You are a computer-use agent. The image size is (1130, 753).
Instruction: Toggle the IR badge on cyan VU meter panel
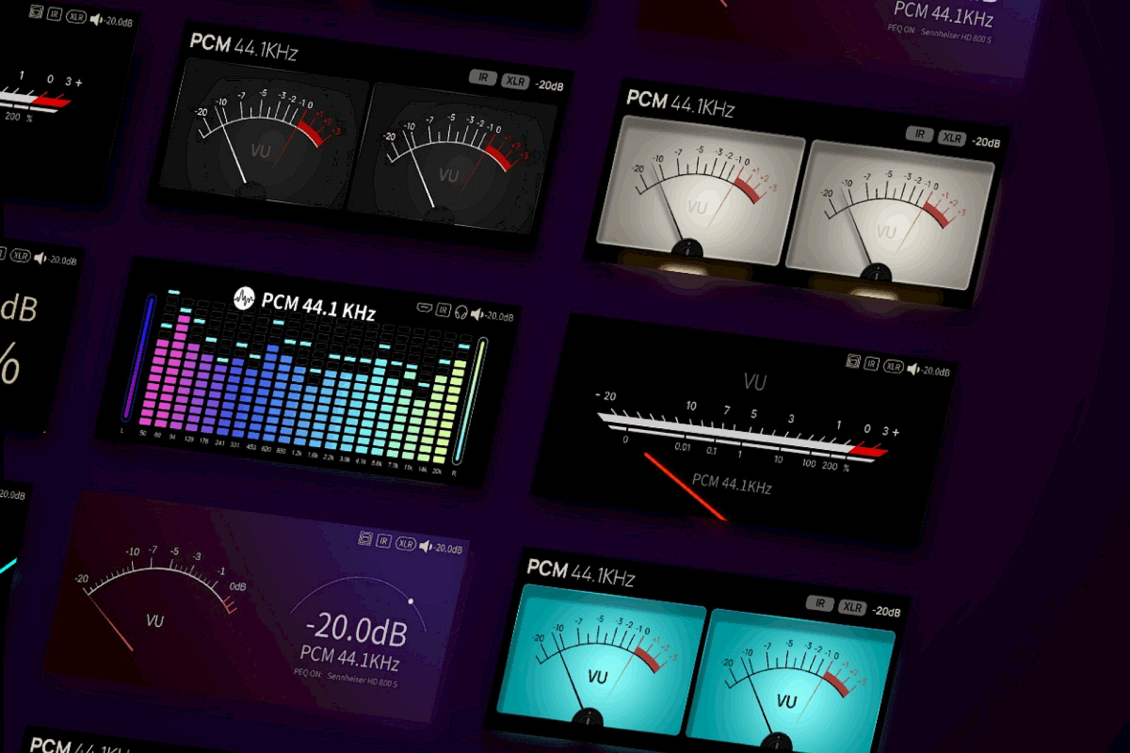pos(820,603)
